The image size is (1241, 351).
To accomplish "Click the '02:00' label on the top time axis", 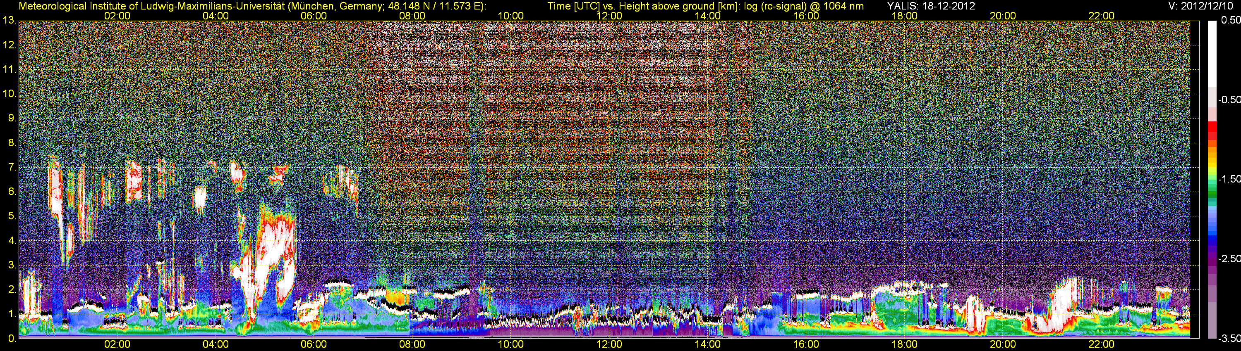I will coord(117,16).
